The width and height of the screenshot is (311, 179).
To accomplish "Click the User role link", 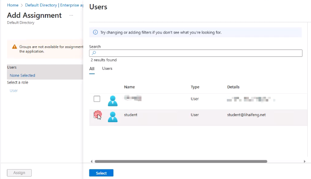I will (14, 91).
